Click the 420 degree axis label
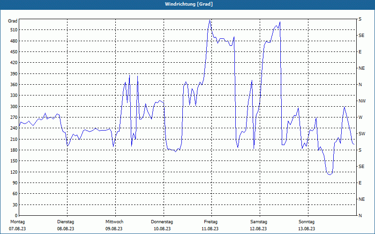 click(x=14, y=63)
